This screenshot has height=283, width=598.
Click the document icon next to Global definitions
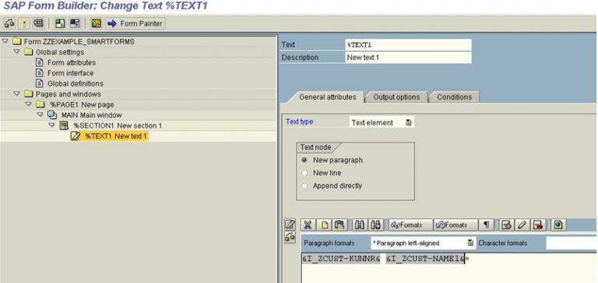[39, 83]
